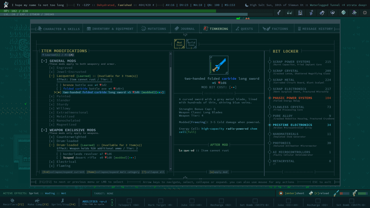Click [Home] collapse/expand main category button
Image resolution: width=370 pixels, height=208 pixels.
click(113, 172)
